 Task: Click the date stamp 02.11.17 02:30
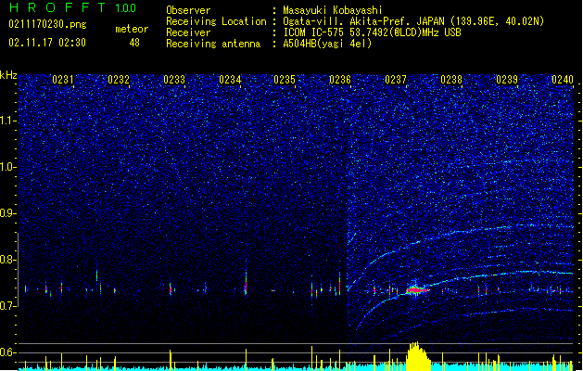pos(47,43)
